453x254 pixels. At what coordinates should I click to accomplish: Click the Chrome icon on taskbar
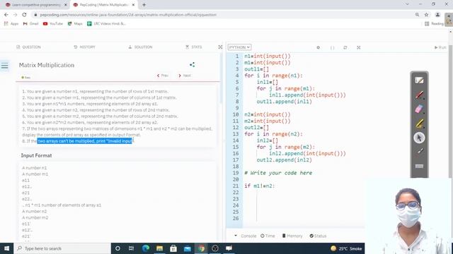point(201,248)
